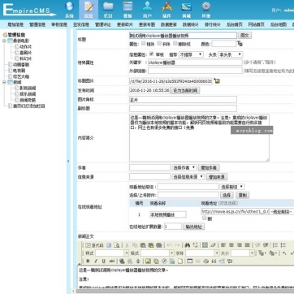The width and height of the screenshot is (294, 294).
Task: Click the 图文 button beside title
Action: pyautogui.click(x=244, y=35)
